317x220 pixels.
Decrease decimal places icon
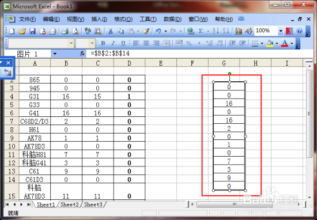(220, 43)
